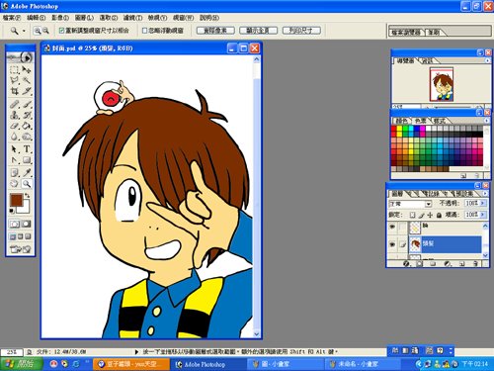Viewport: 494px width, 371px height.
Task: Select the Dodge/Sponge tool
Action: (x=27, y=137)
